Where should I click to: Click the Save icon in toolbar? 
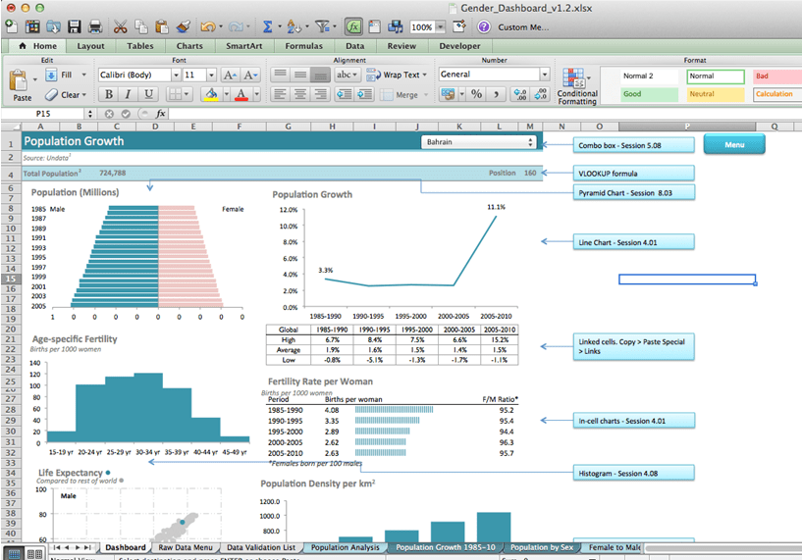(75, 26)
